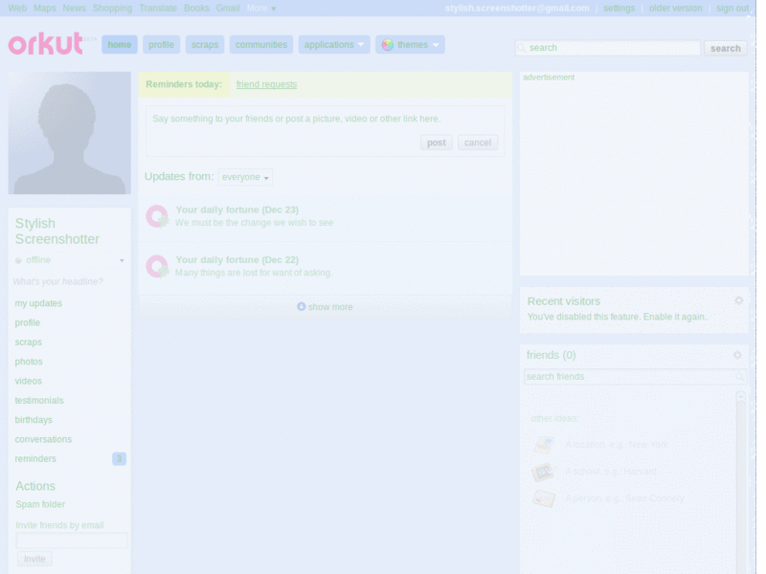Expand the offline status dropdown arrow
766x574 pixels.
(122, 260)
